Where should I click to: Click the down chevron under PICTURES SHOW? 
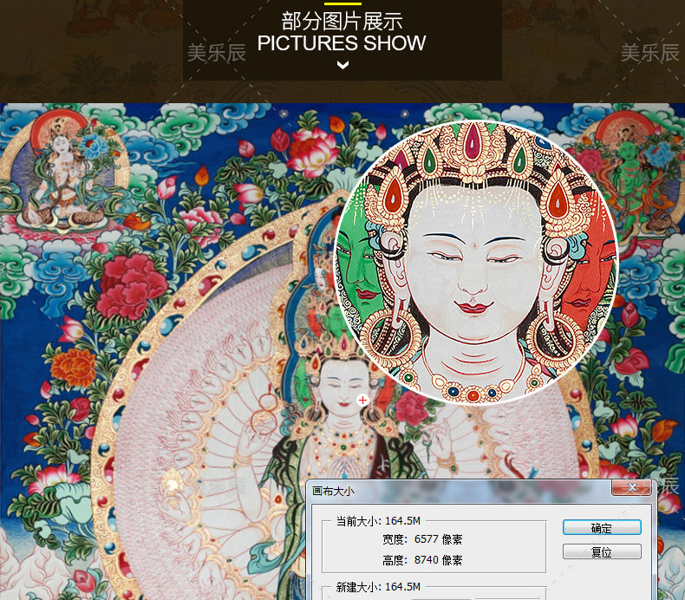coord(343,65)
